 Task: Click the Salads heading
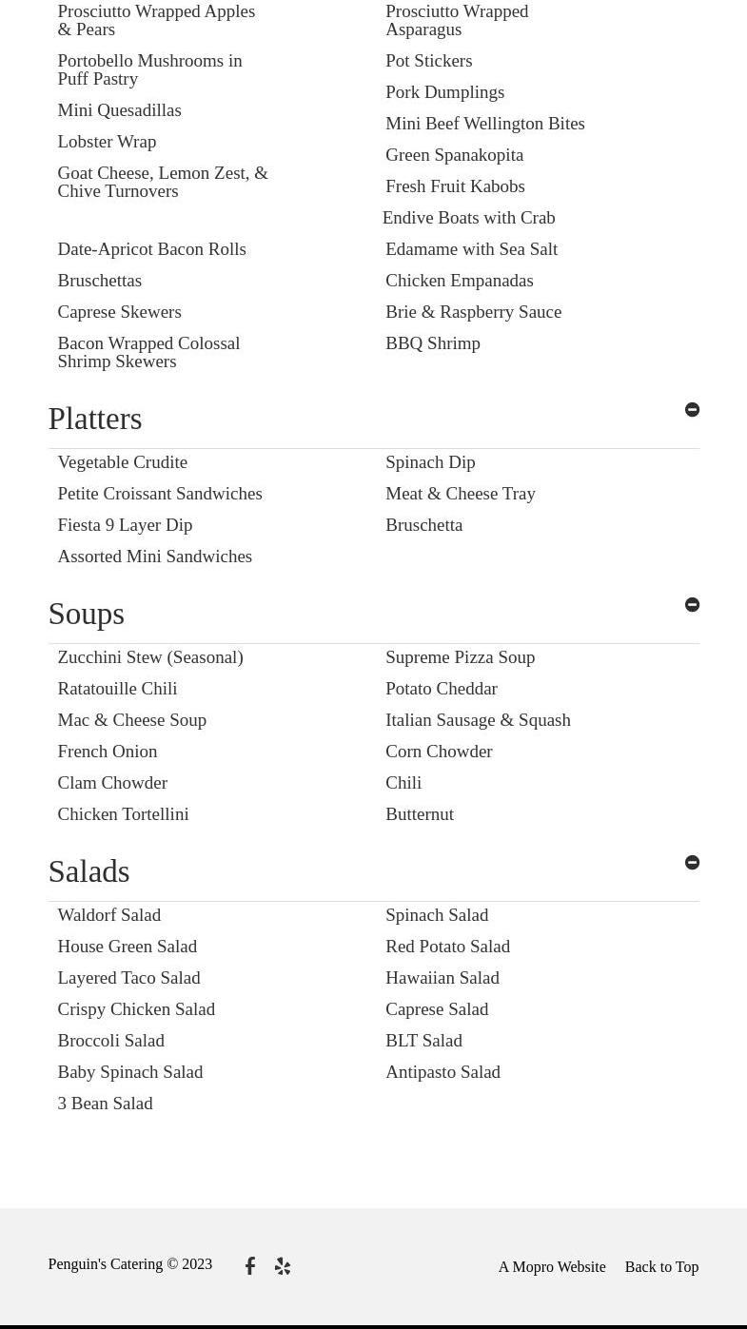coord(88,872)
